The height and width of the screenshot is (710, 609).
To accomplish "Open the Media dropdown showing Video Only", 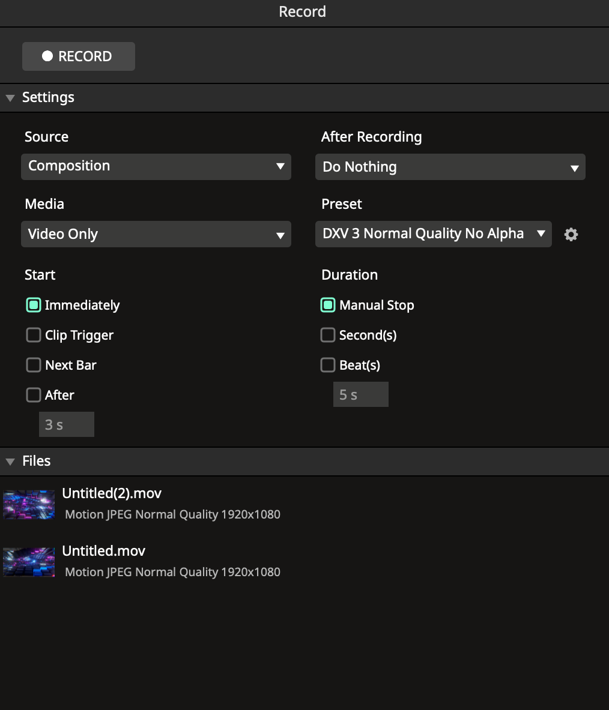I will [x=156, y=234].
